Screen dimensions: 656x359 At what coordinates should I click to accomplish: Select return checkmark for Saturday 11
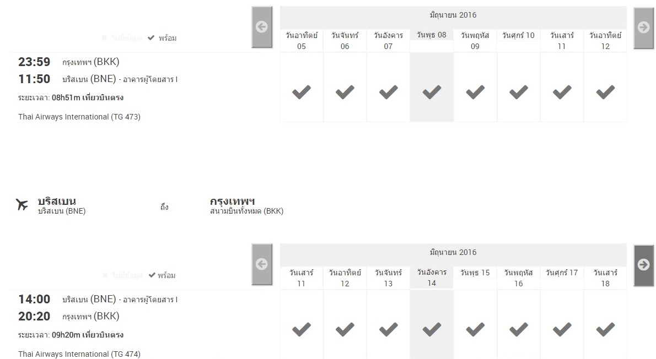tap(302, 329)
